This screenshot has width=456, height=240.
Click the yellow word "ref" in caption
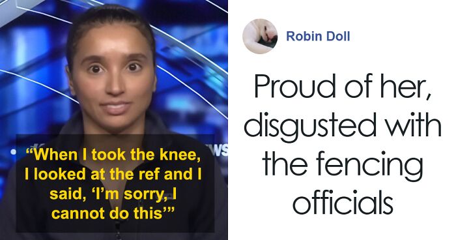pyautogui.click(x=152, y=174)
